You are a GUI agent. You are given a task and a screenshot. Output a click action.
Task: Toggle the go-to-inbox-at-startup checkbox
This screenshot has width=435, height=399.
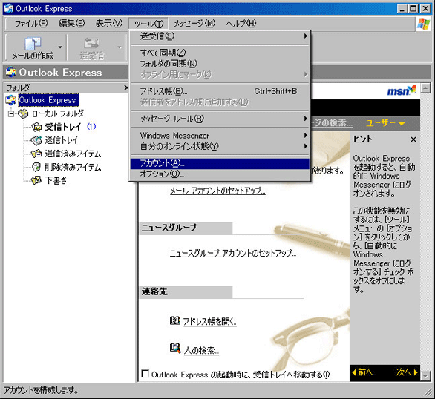[145, 374]
